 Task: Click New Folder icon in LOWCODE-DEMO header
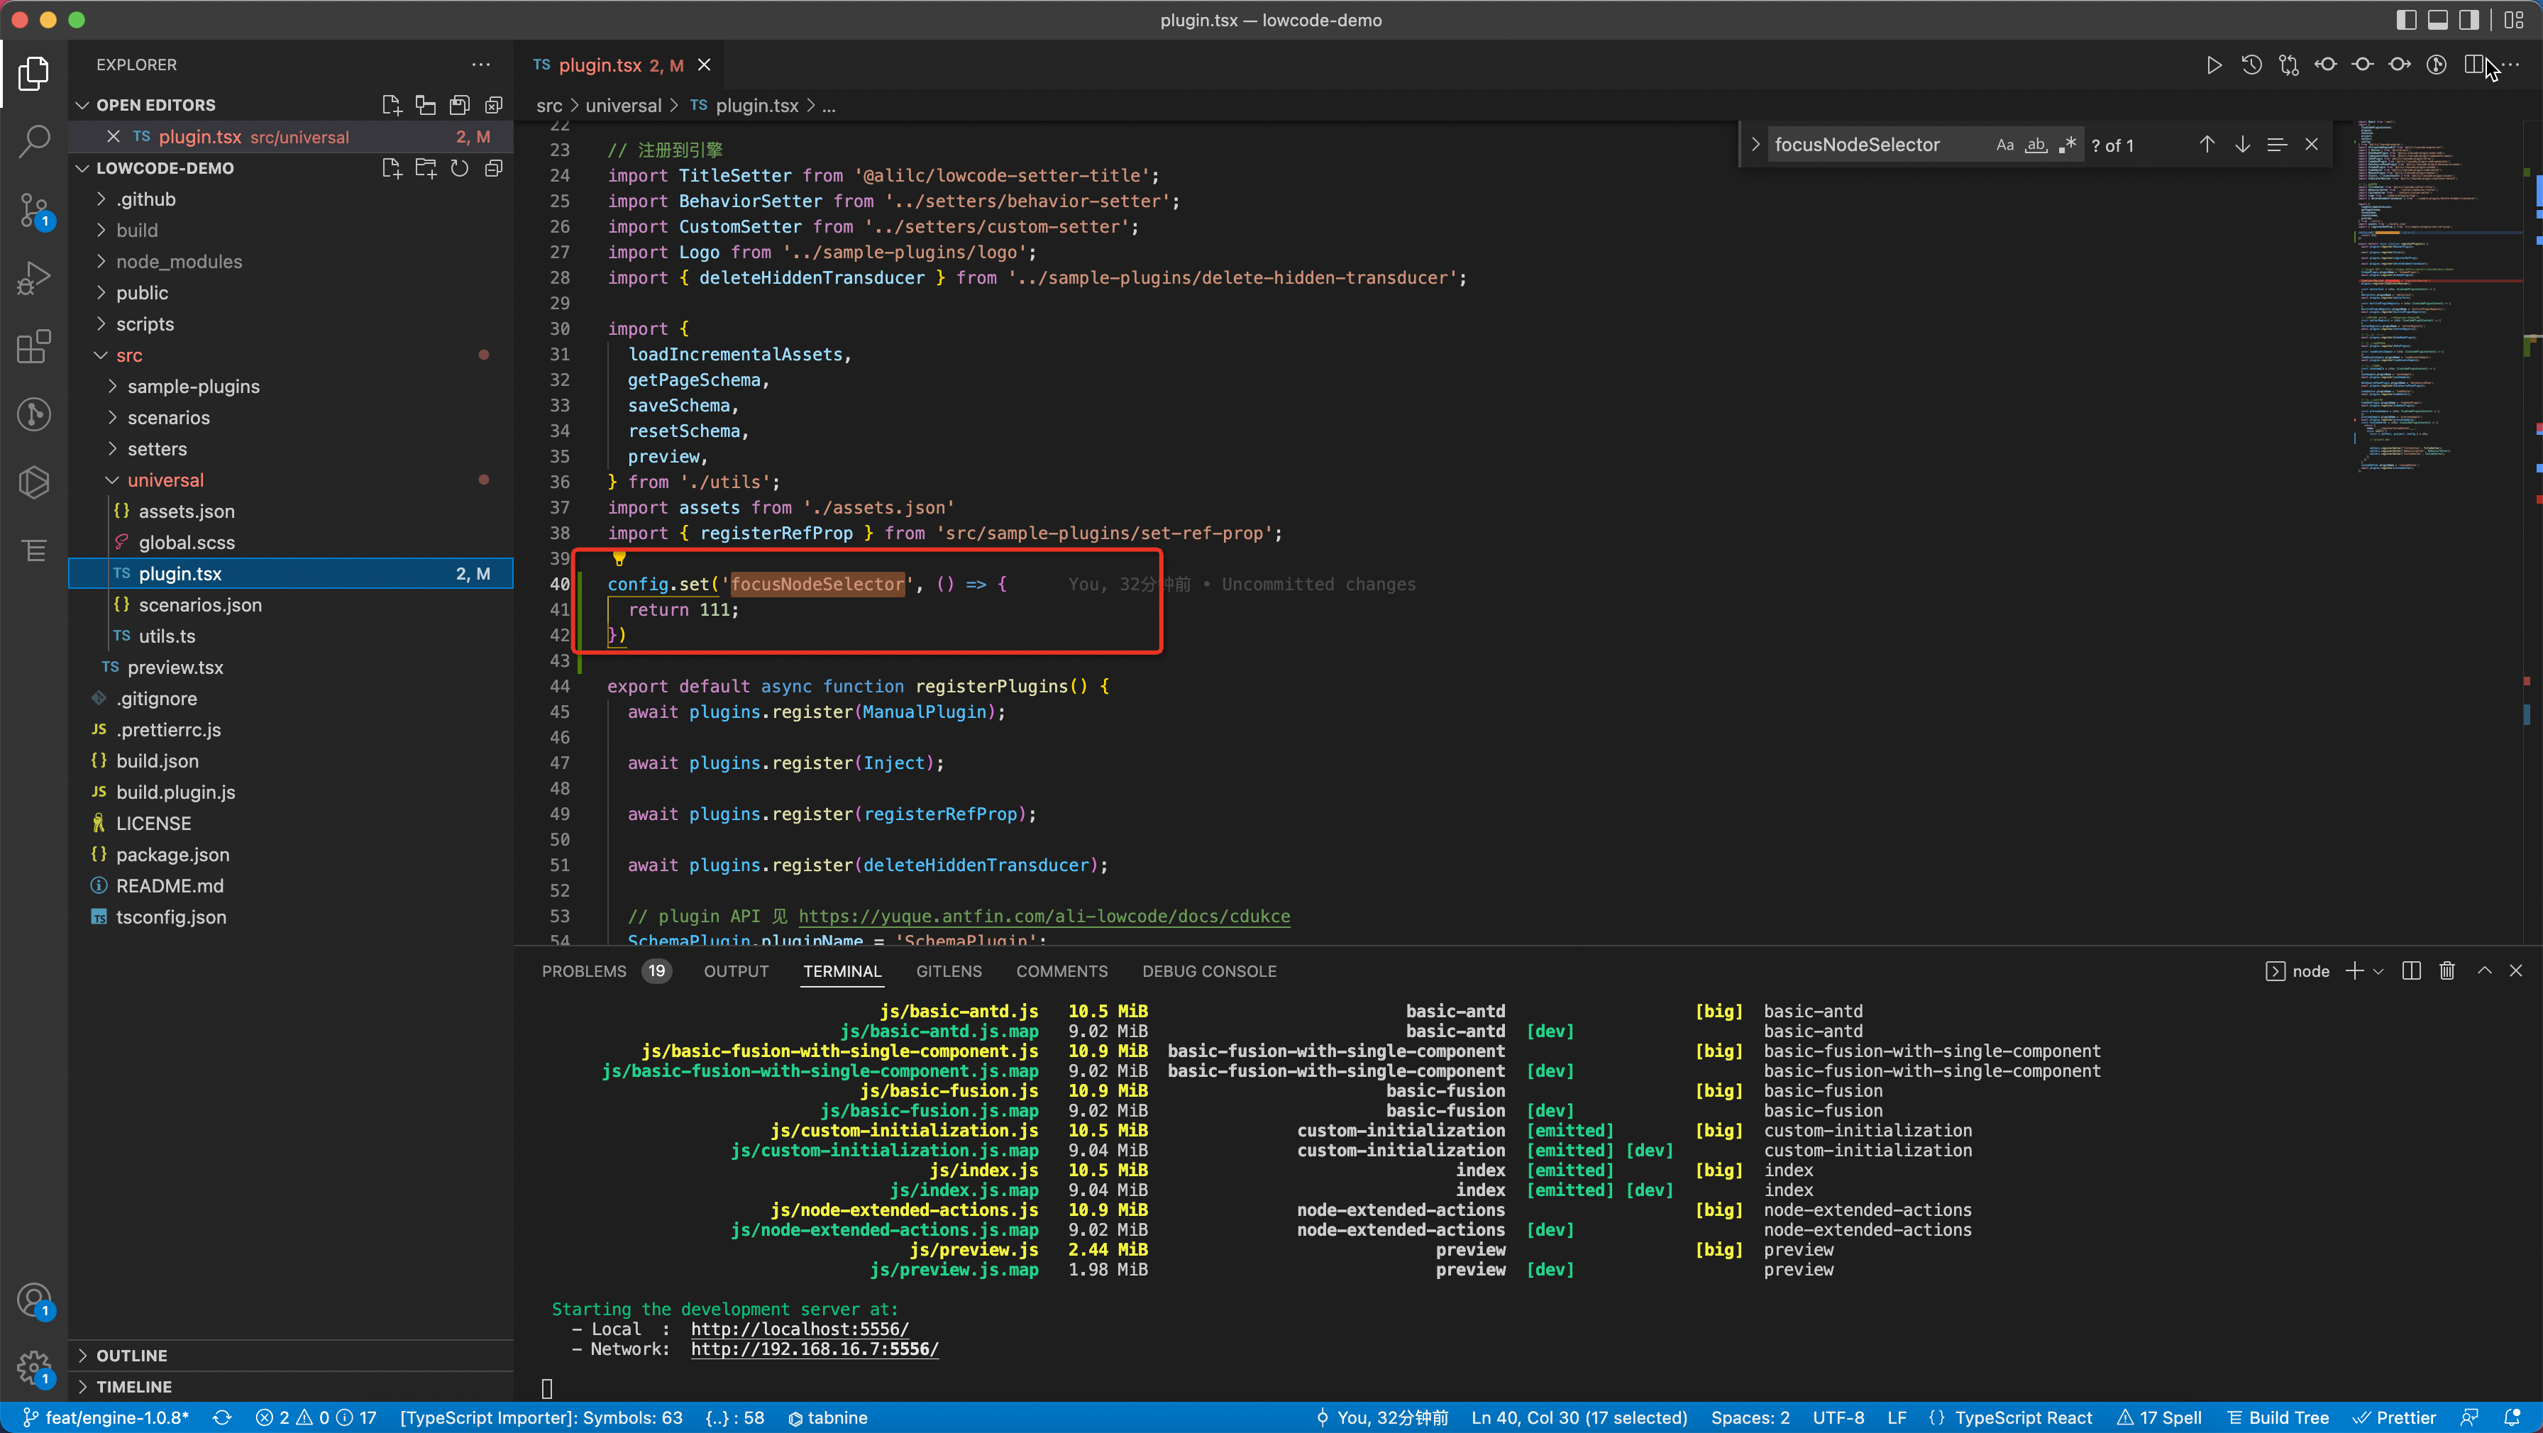426,169
